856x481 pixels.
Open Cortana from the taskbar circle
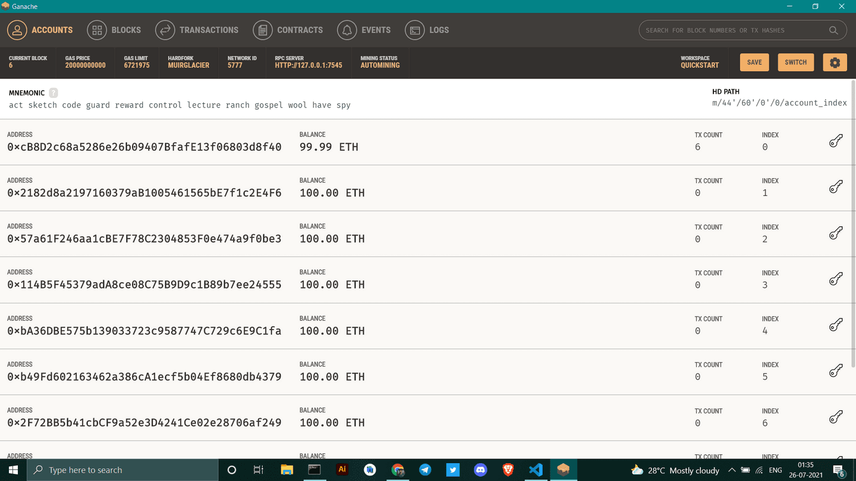click(232, 470)
